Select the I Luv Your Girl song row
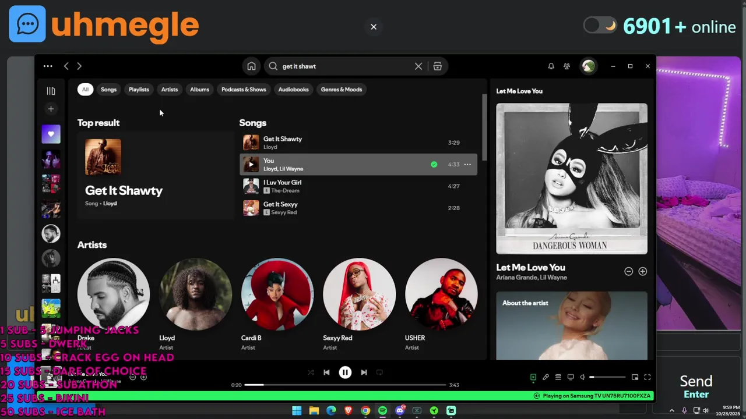 point(358,186)
